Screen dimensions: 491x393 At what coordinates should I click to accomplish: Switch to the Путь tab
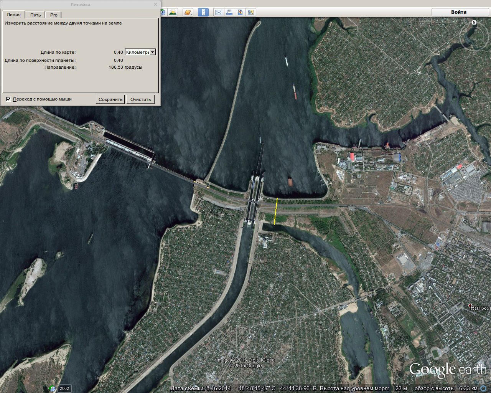pos(35,15)
